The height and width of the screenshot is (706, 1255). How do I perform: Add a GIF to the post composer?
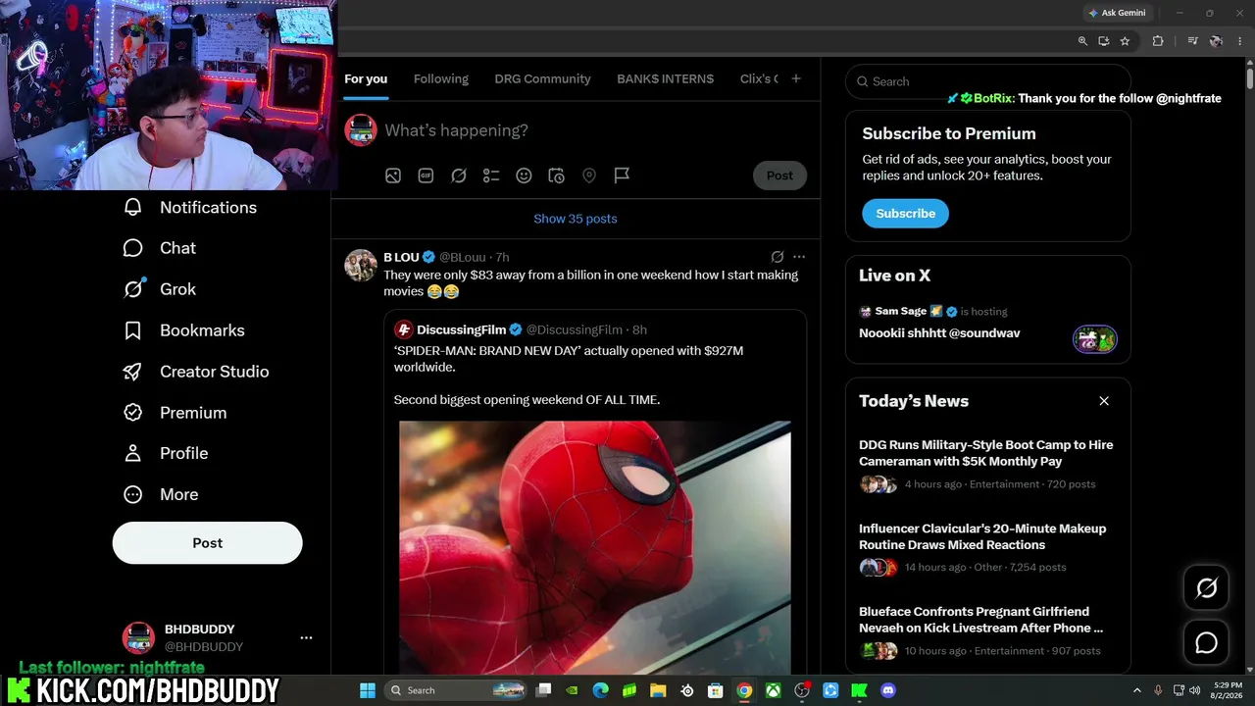coord(426,176)
